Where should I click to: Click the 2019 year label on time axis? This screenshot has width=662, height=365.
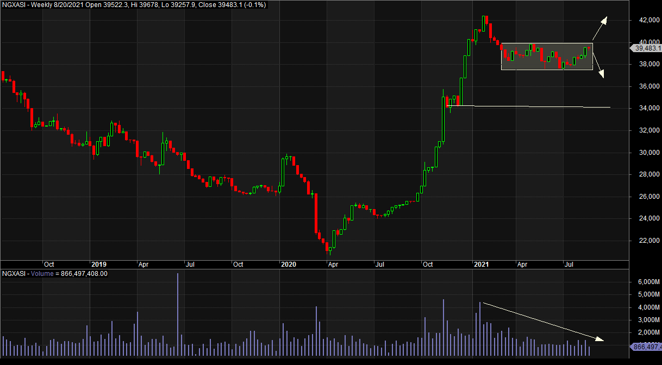coord(98,265)
